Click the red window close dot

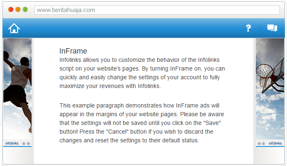tap(11, 10)
